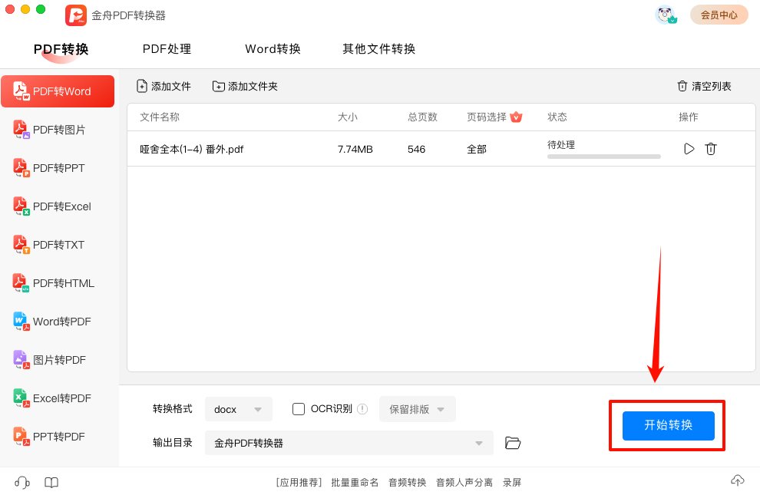Switch to the PDF处理 tab
760x495 pixels.
point(167,49)
